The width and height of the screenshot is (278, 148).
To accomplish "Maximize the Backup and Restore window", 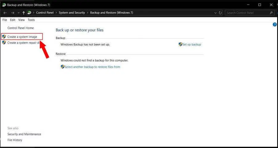I will point(259,5).
